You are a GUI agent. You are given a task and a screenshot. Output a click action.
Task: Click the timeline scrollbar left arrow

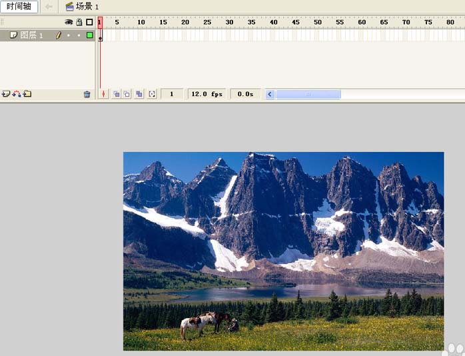(270, 95)
